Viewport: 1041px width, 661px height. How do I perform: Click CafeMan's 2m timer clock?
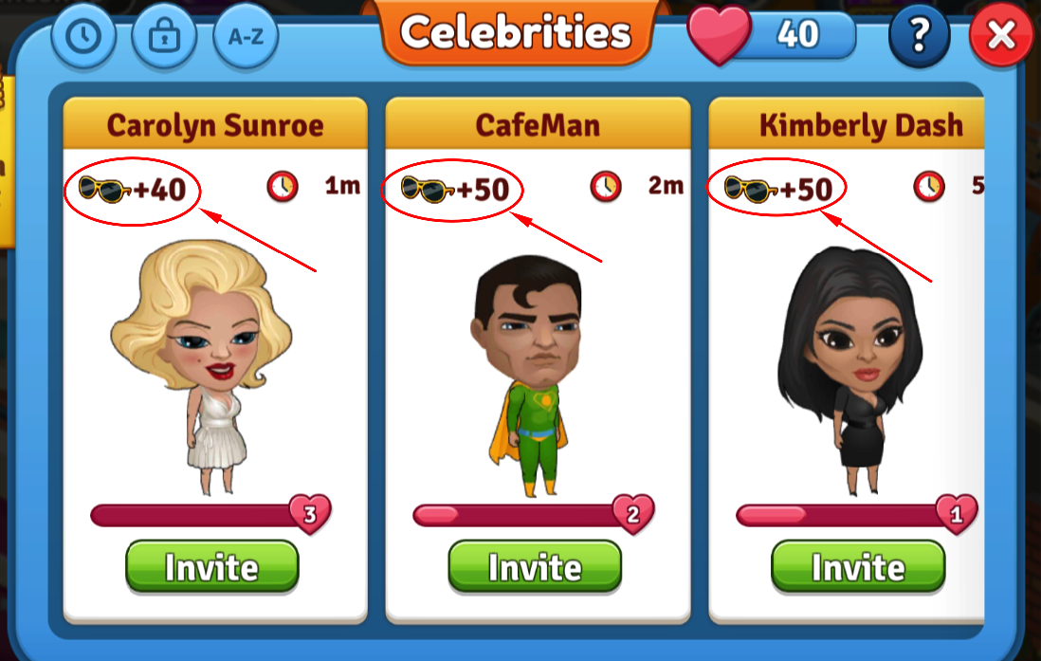[x=606, y=187]
